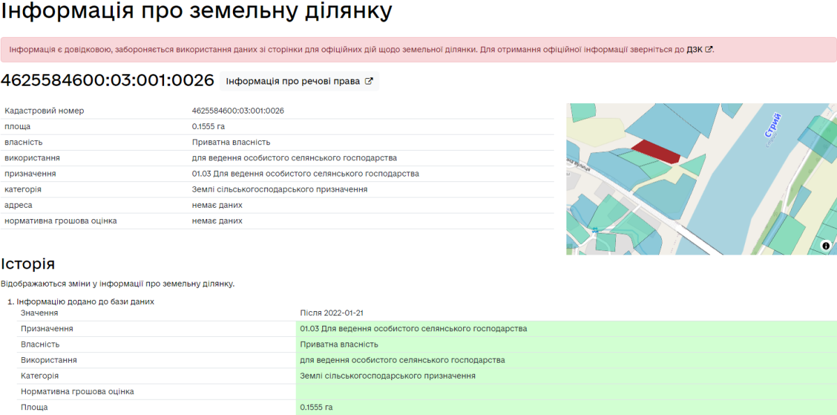The image size is (837, 415).
Task: Click history entry Інформацію додано до бази даних
Action: (x=85, y=302)
